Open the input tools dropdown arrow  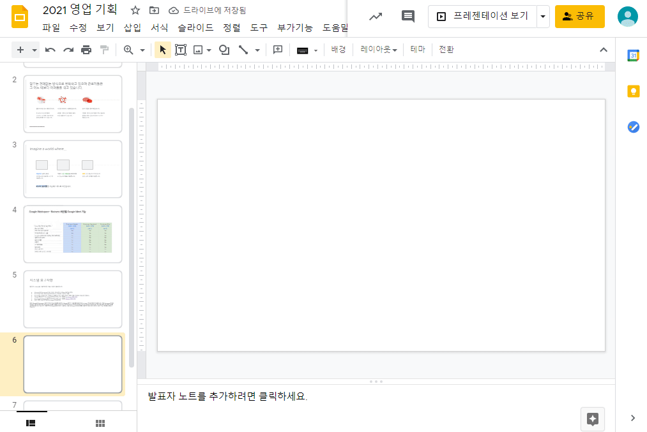(316, 50)
